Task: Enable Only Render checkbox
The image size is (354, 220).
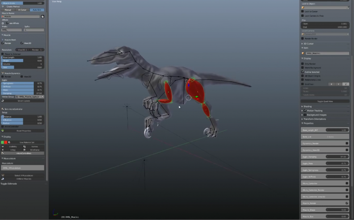Action: [x=302, y=64]
